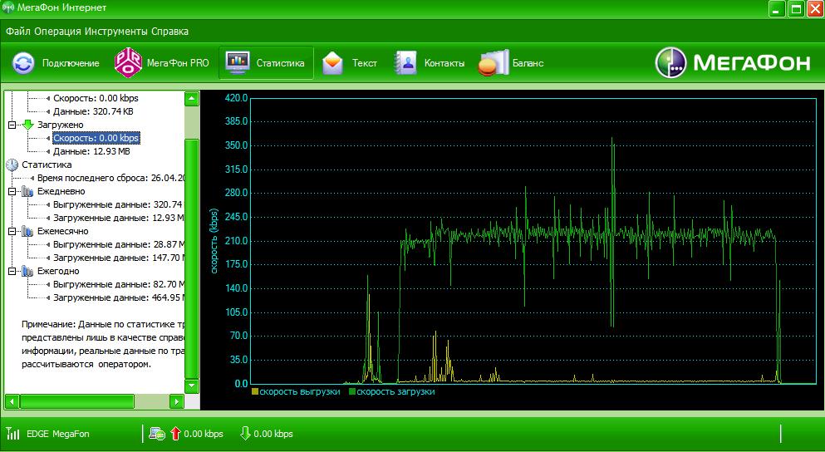Collapse the Ежедневно tree node
825x452 pixels.
click(12, 191)
